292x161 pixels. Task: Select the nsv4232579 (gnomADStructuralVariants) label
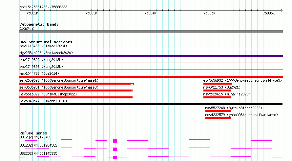[x=241, y=115]
